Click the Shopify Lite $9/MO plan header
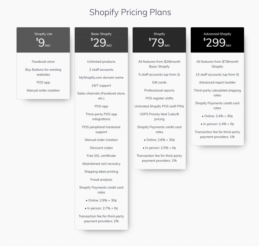Screen dimensions: 259x251 43,40
